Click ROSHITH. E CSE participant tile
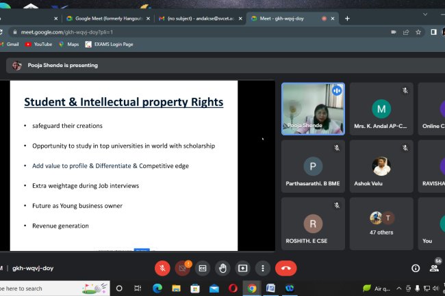Viewport: 445px width, 296px height. coord(313,224)
